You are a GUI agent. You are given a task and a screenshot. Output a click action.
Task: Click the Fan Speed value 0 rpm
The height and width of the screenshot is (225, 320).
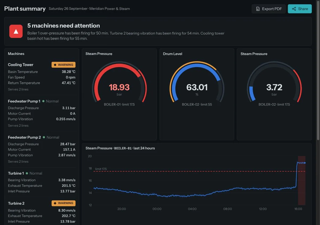pyautogui.click(x=71, y=77)
